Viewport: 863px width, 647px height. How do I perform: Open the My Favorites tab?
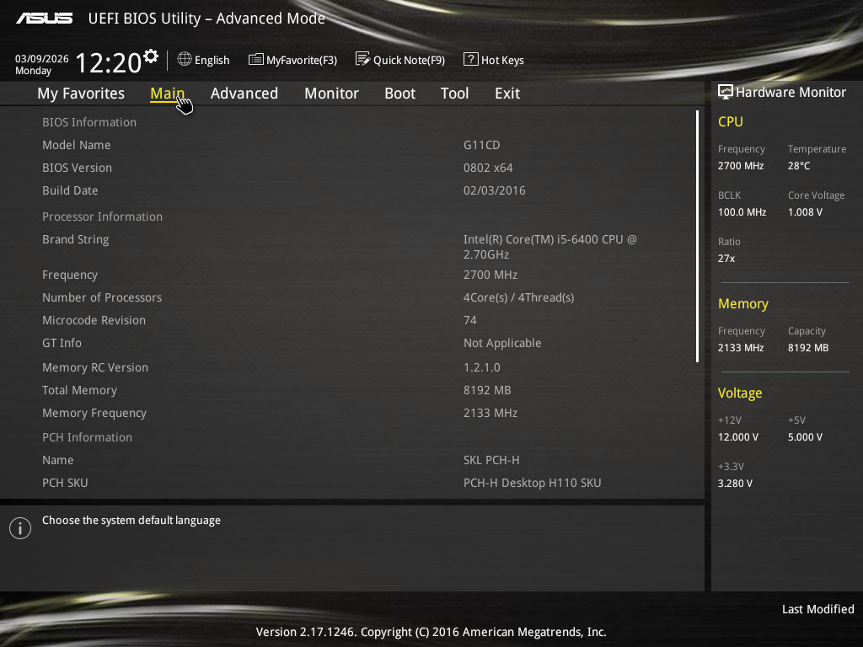point(81,94)
